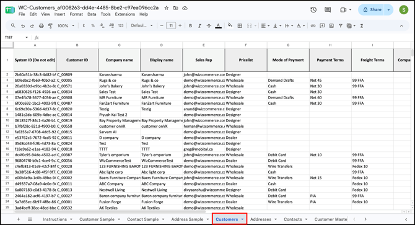Add a new sheet

click(x=18, y=219)
